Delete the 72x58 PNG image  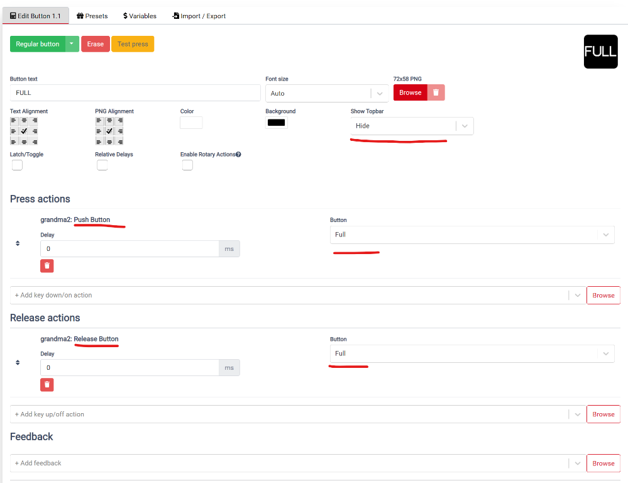pos(436,92)
